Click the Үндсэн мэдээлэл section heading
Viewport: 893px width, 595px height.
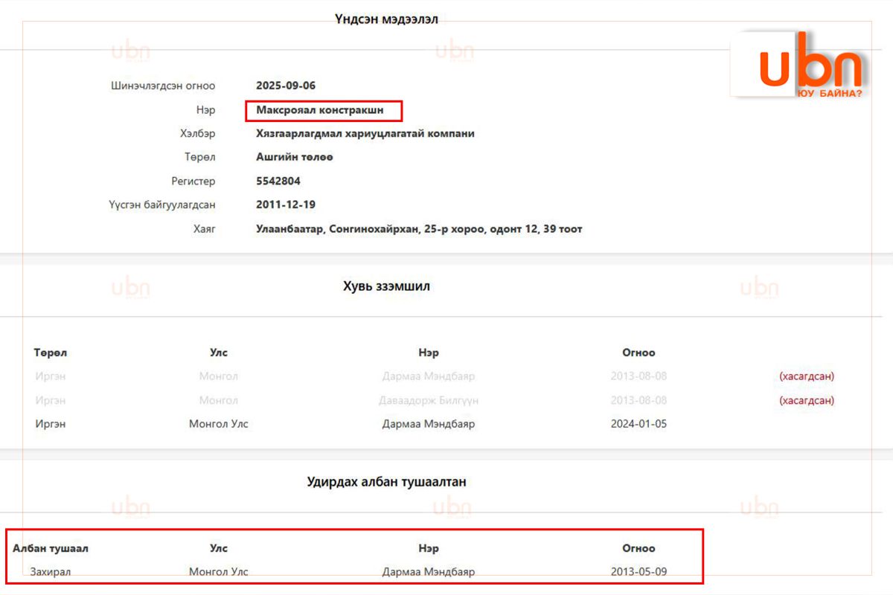click(386, 19)
